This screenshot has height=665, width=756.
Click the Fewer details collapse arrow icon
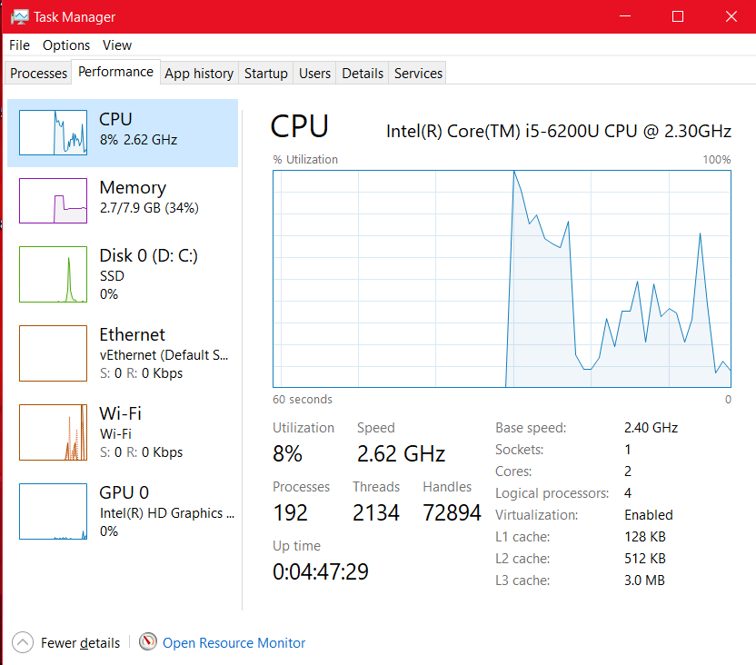[23, 642]
